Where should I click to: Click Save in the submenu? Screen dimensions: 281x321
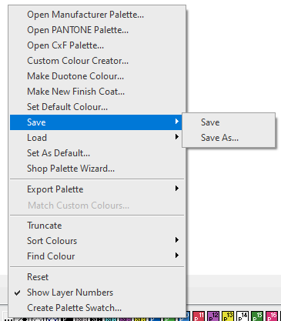click(229, 122)
